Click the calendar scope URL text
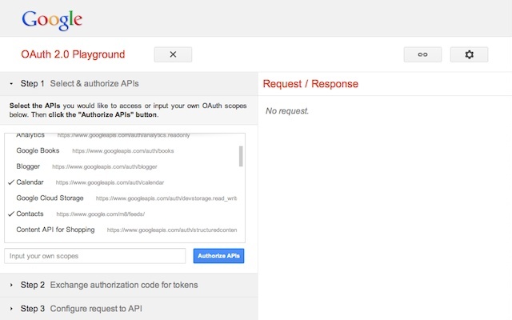 pos(110,182)
